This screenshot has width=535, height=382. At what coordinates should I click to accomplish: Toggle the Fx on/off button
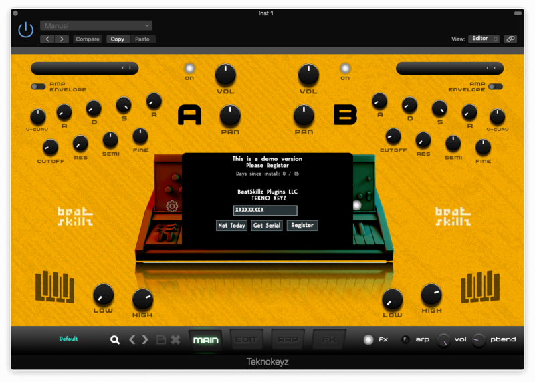tap(368, 340)
